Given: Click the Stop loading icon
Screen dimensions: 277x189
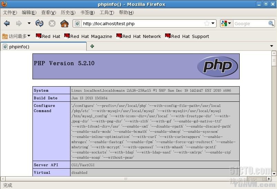Looking at the screenshot, I should point(52,23).
